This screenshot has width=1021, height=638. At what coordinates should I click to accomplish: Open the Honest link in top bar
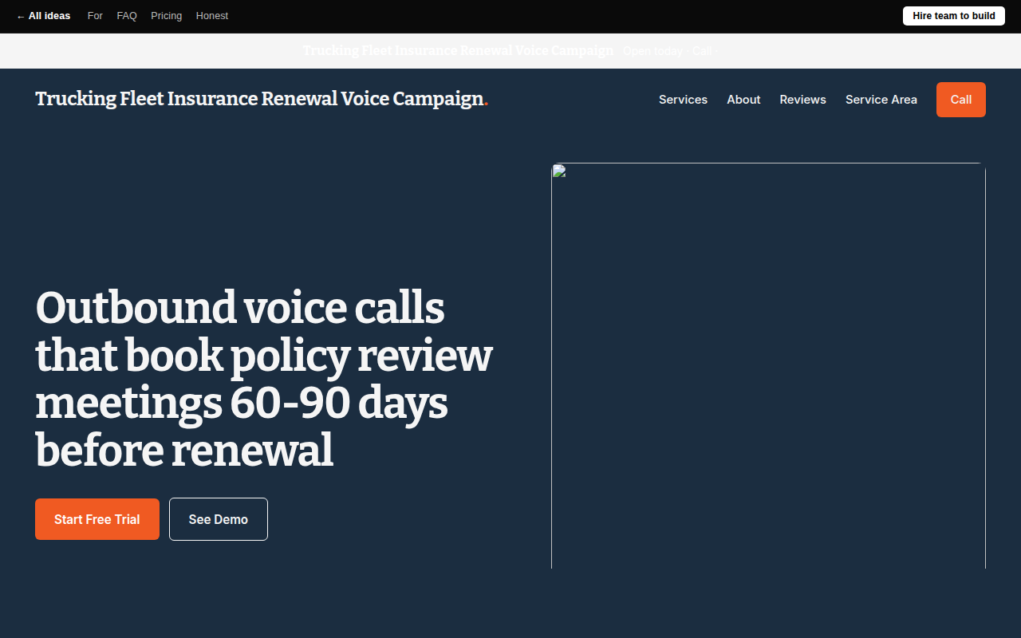pos(212,16)
